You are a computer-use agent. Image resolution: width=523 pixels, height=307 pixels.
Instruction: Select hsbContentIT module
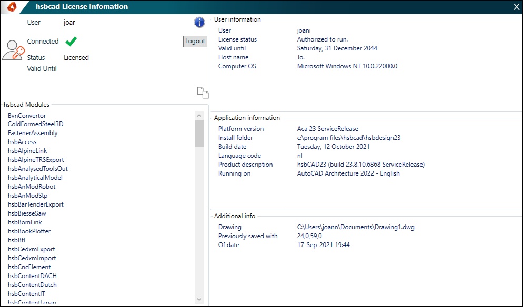27,294
